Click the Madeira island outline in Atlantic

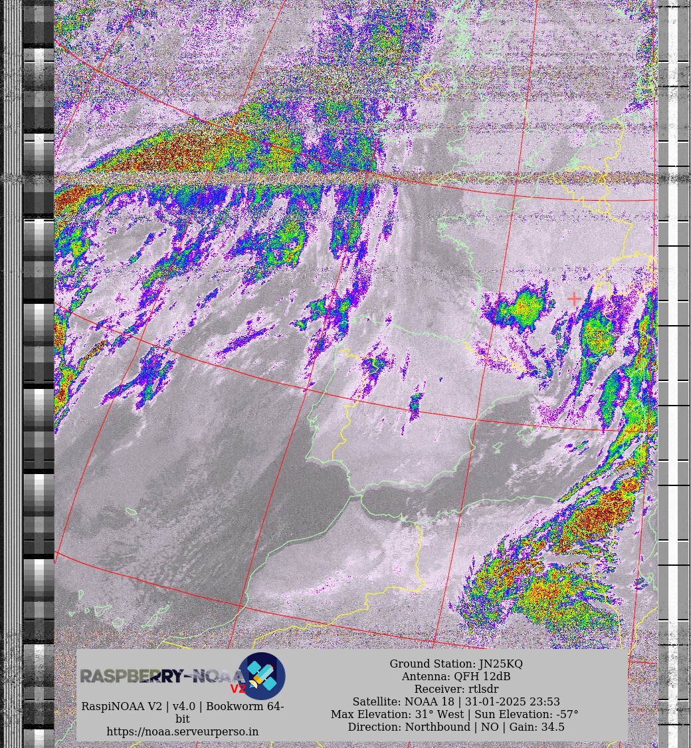(x=131, y=511)
